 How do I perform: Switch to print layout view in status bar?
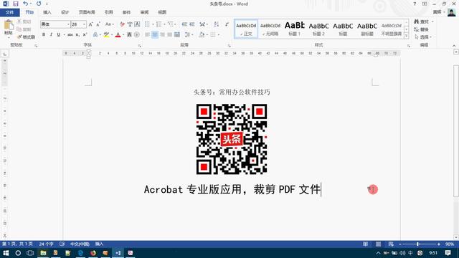tap(378, 244)
